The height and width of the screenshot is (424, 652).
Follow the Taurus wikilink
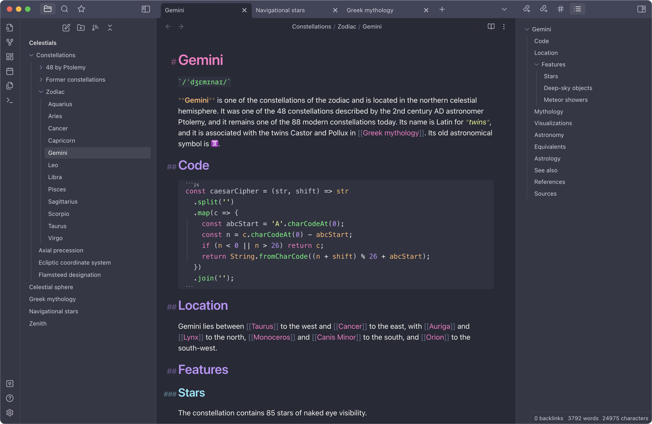262,326
